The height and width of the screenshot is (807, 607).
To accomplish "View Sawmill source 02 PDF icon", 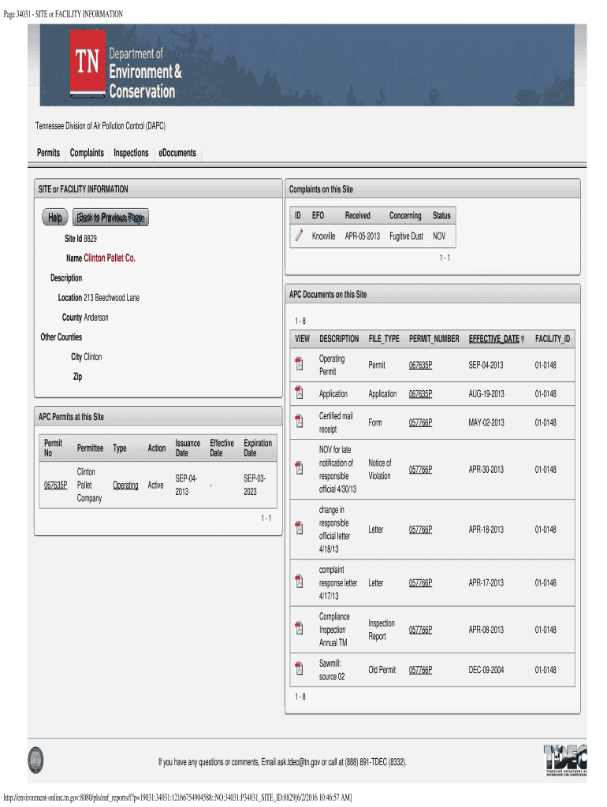I will coord(299,669).
